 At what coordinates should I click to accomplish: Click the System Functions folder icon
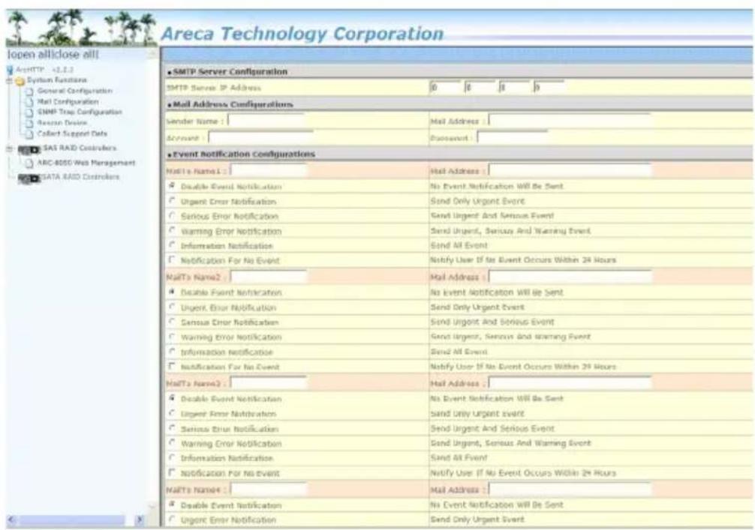20,81
